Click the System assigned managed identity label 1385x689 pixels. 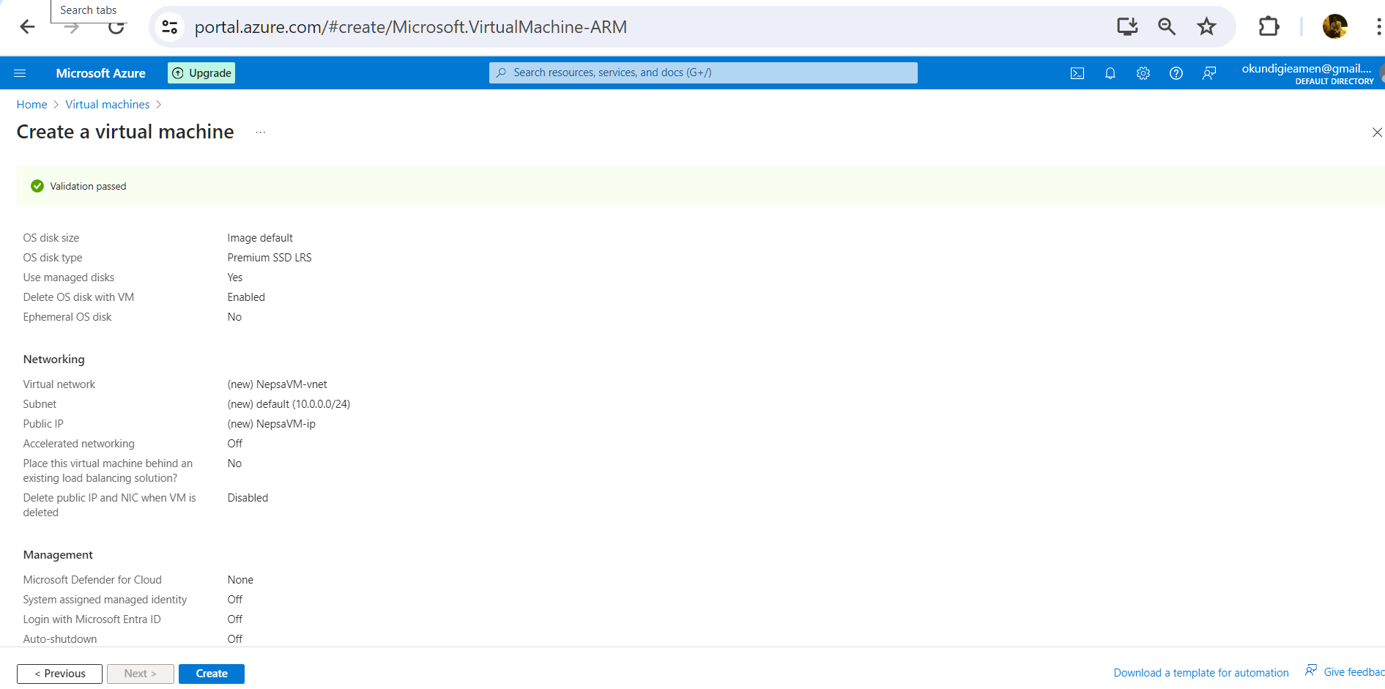(105, 600)
